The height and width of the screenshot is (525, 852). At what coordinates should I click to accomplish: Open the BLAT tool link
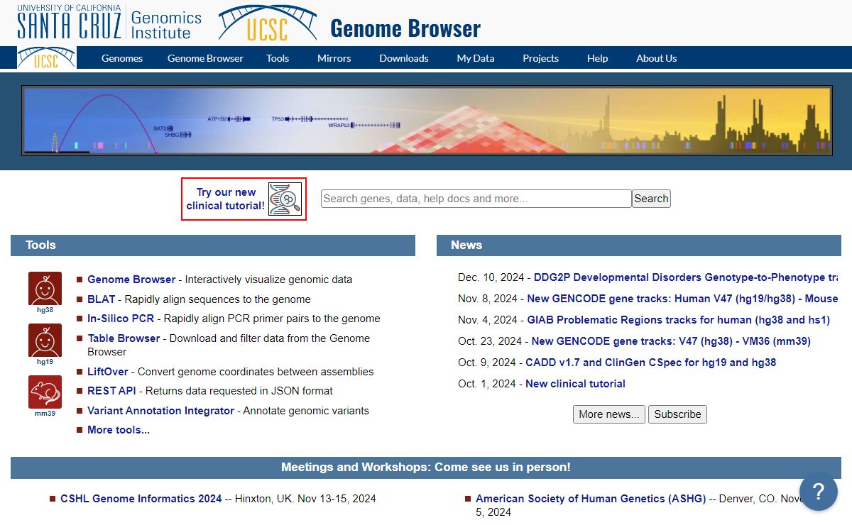101,299
